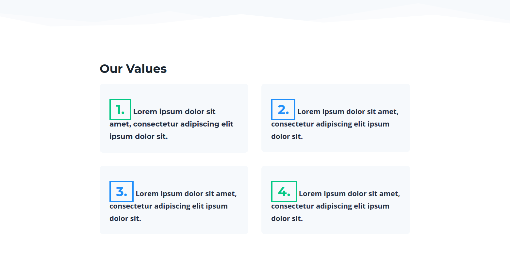The height and width of the screenshot is (254, 510).
Task: Click "Lorem ipsum dolor sit amet," beside number 4
Action: (x=349, y=194)
